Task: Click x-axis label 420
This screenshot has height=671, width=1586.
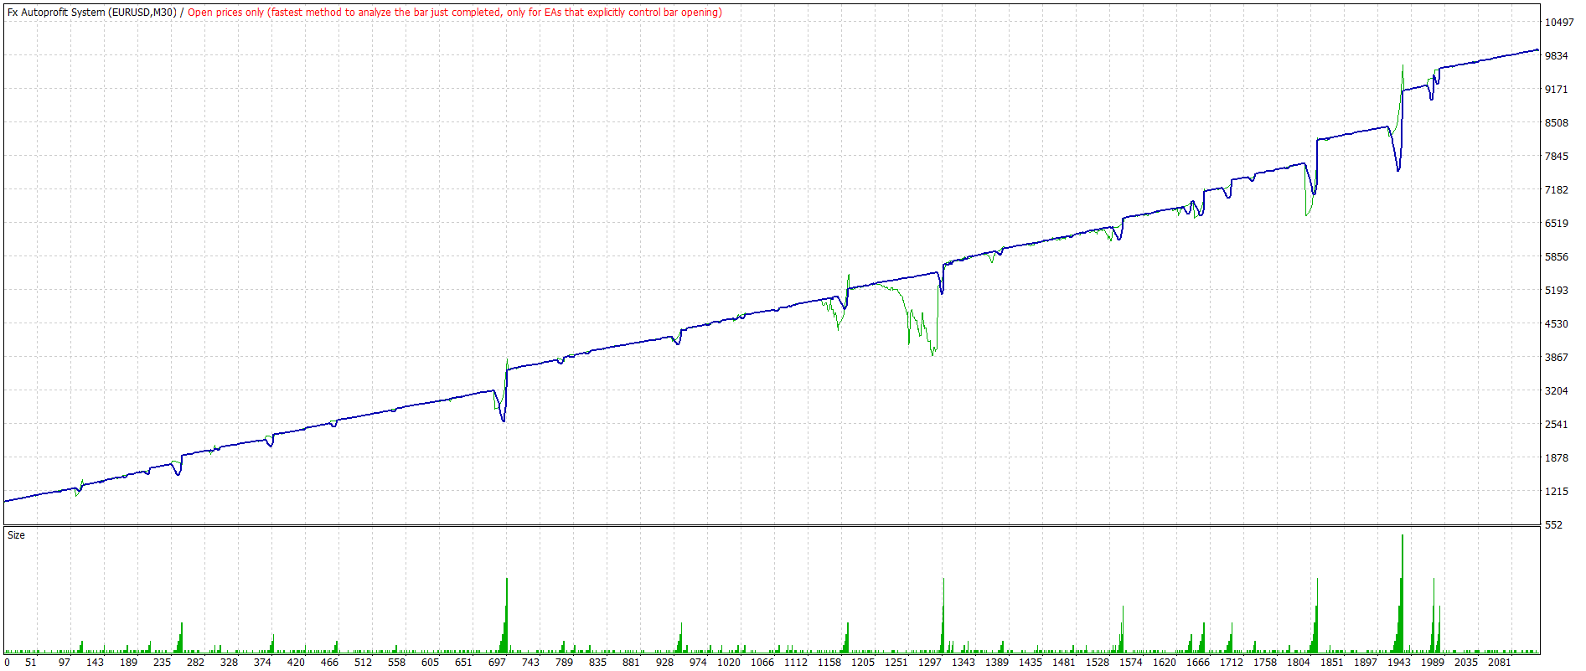Action: [296, 663]
